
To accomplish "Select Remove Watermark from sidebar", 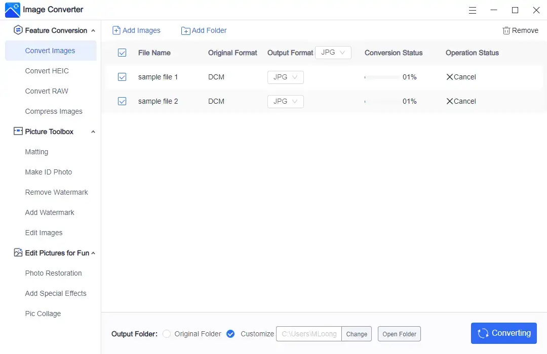I will point(57,192).
